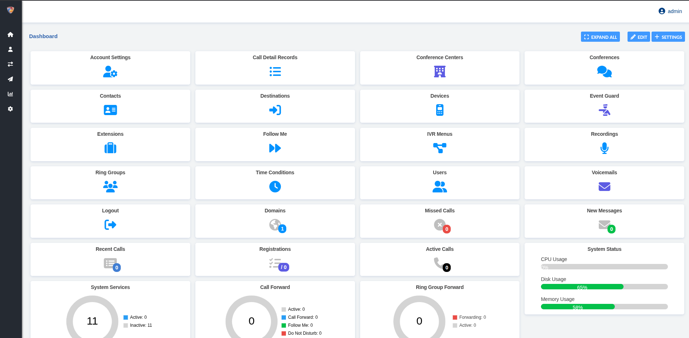Open Conference Centers building icon
This screenshot has width=689, height=338.
pos(439,72)
